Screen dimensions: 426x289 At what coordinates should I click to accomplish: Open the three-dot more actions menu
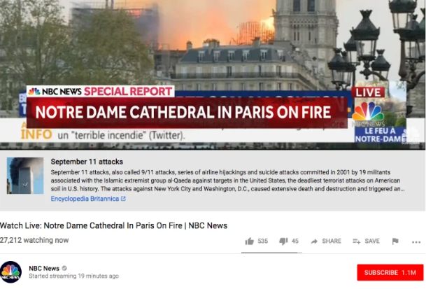[416, 242]
